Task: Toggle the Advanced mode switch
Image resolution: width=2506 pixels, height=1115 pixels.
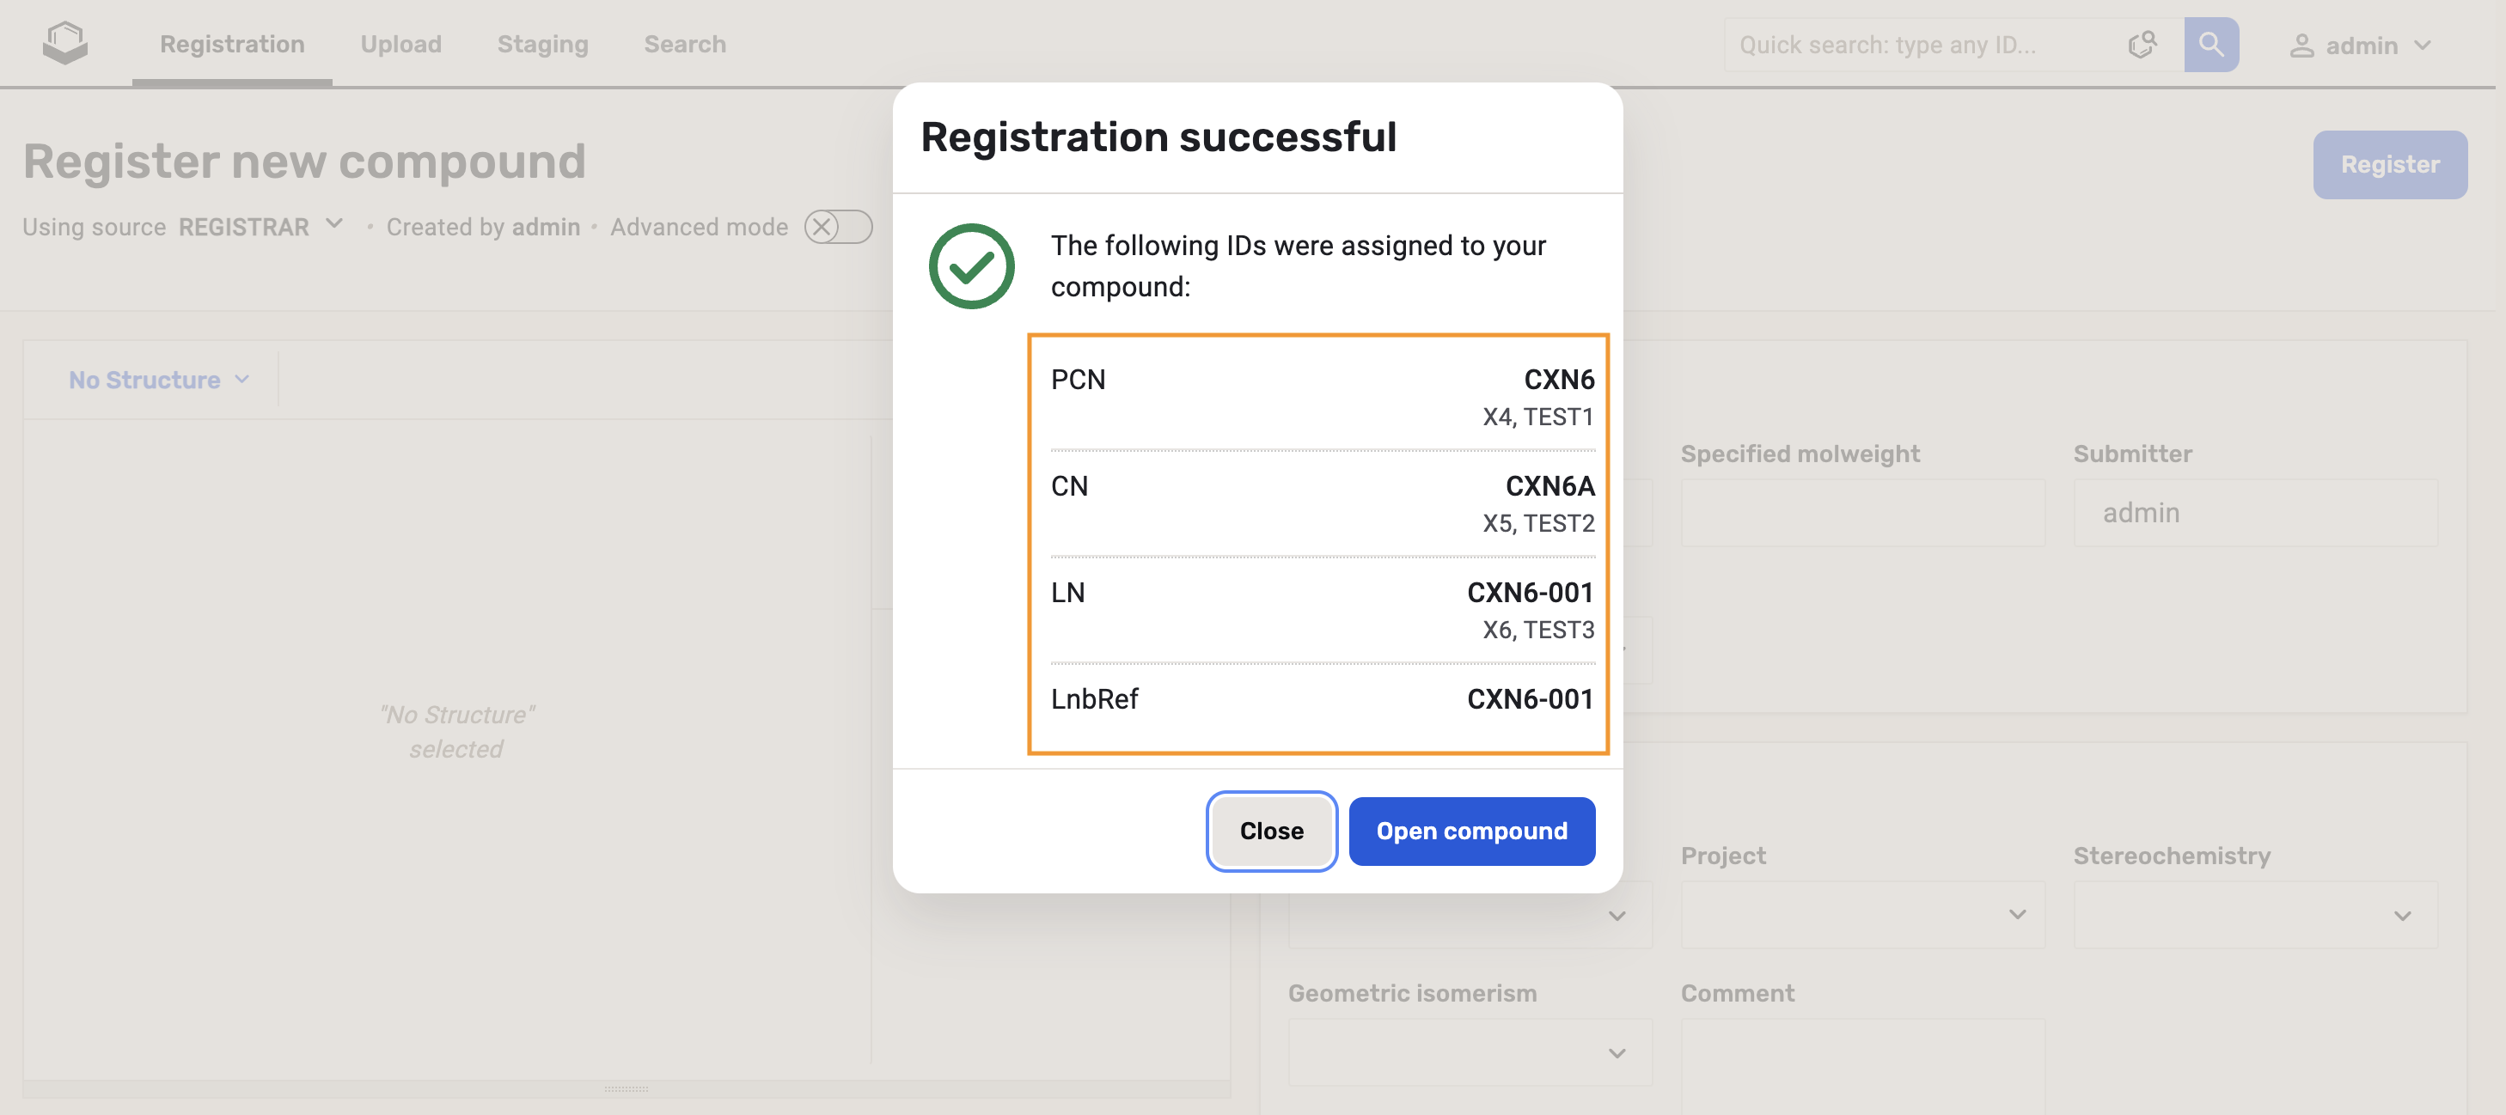Action: click(838, 228)
